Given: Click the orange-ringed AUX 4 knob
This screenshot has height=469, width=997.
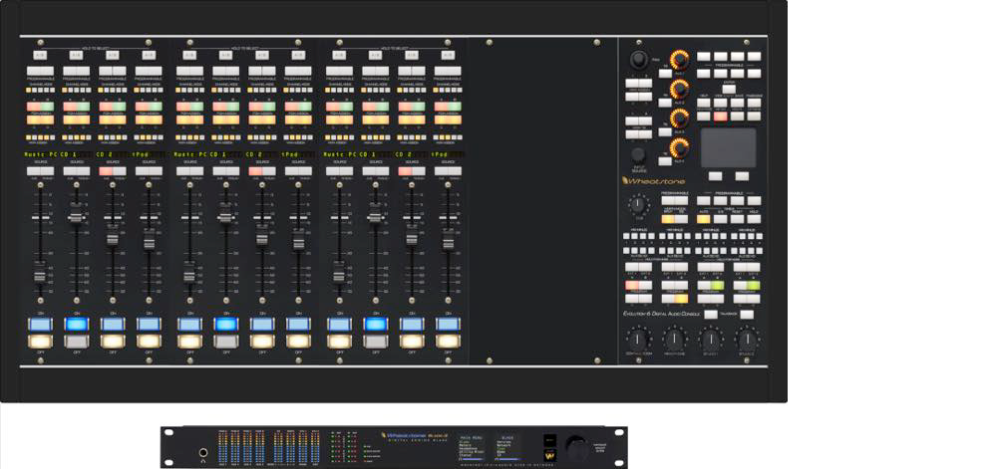Looking at the screenshot, I should click(x=679, y=148).
